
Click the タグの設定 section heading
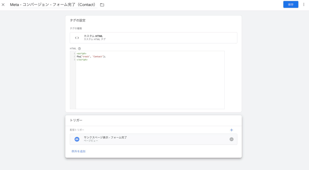coord(78,20)
